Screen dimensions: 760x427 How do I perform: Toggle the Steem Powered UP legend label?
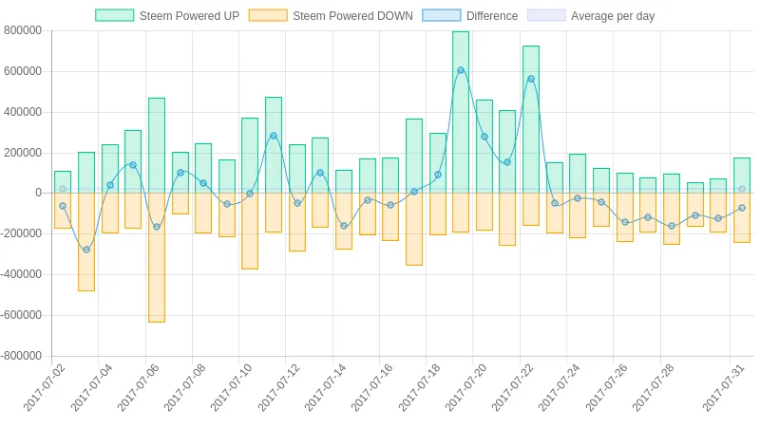[x=189, y=16]
